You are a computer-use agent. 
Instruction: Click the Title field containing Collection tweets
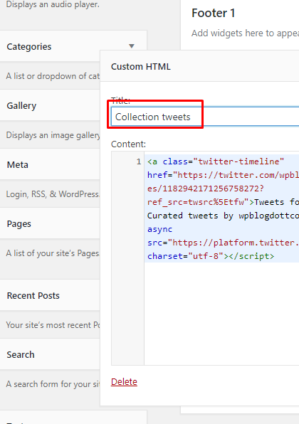(x=205, y=117)
